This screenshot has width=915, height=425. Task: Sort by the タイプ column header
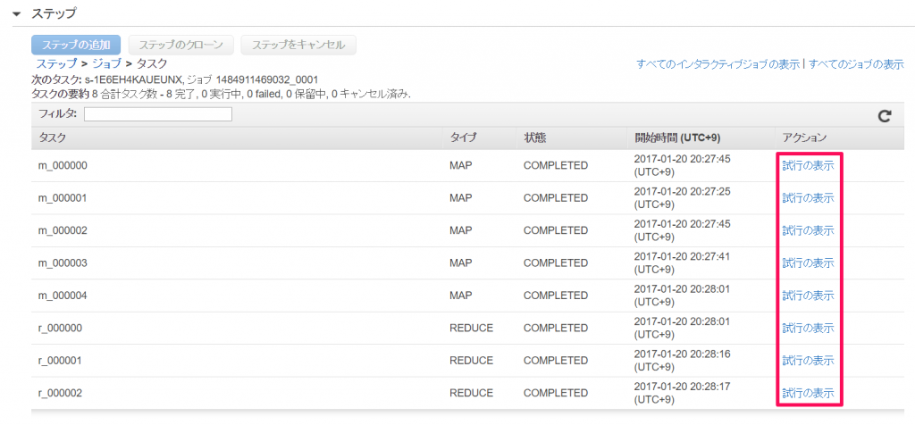pos(464,138)
